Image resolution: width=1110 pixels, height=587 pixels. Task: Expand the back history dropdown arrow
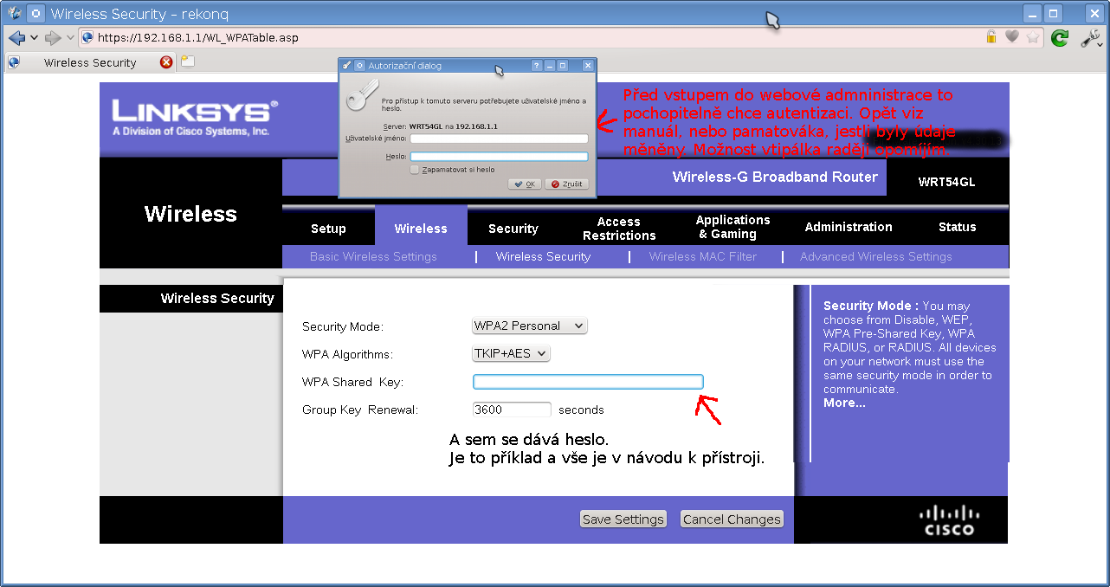tap(35, 38)
